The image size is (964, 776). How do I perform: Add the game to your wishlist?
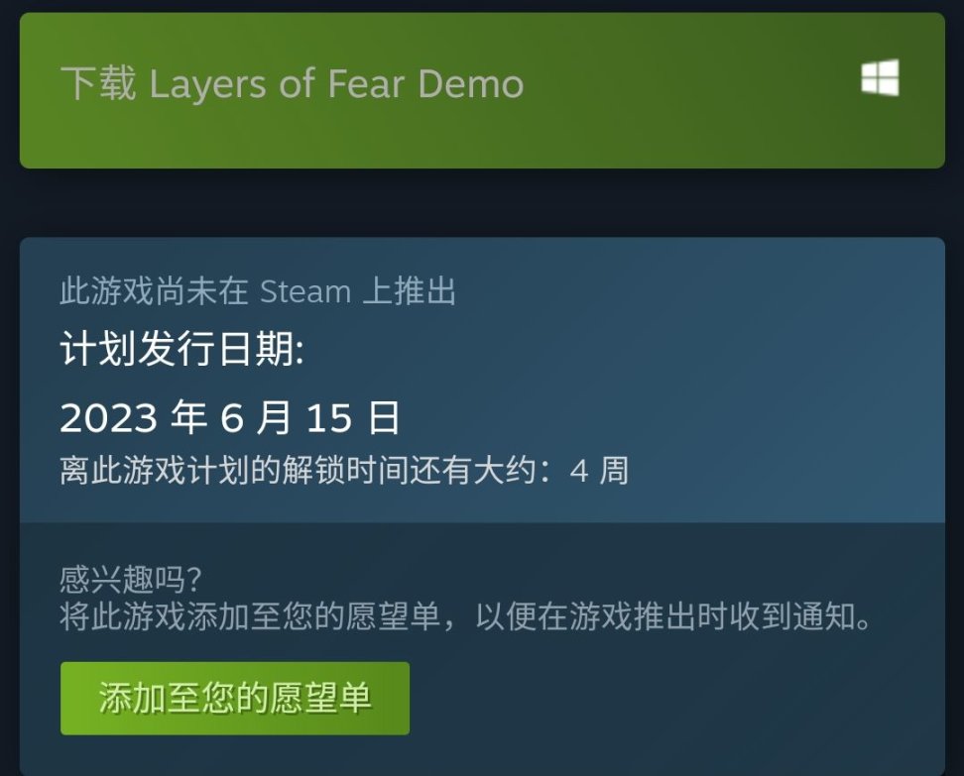(x=235, y=698)
